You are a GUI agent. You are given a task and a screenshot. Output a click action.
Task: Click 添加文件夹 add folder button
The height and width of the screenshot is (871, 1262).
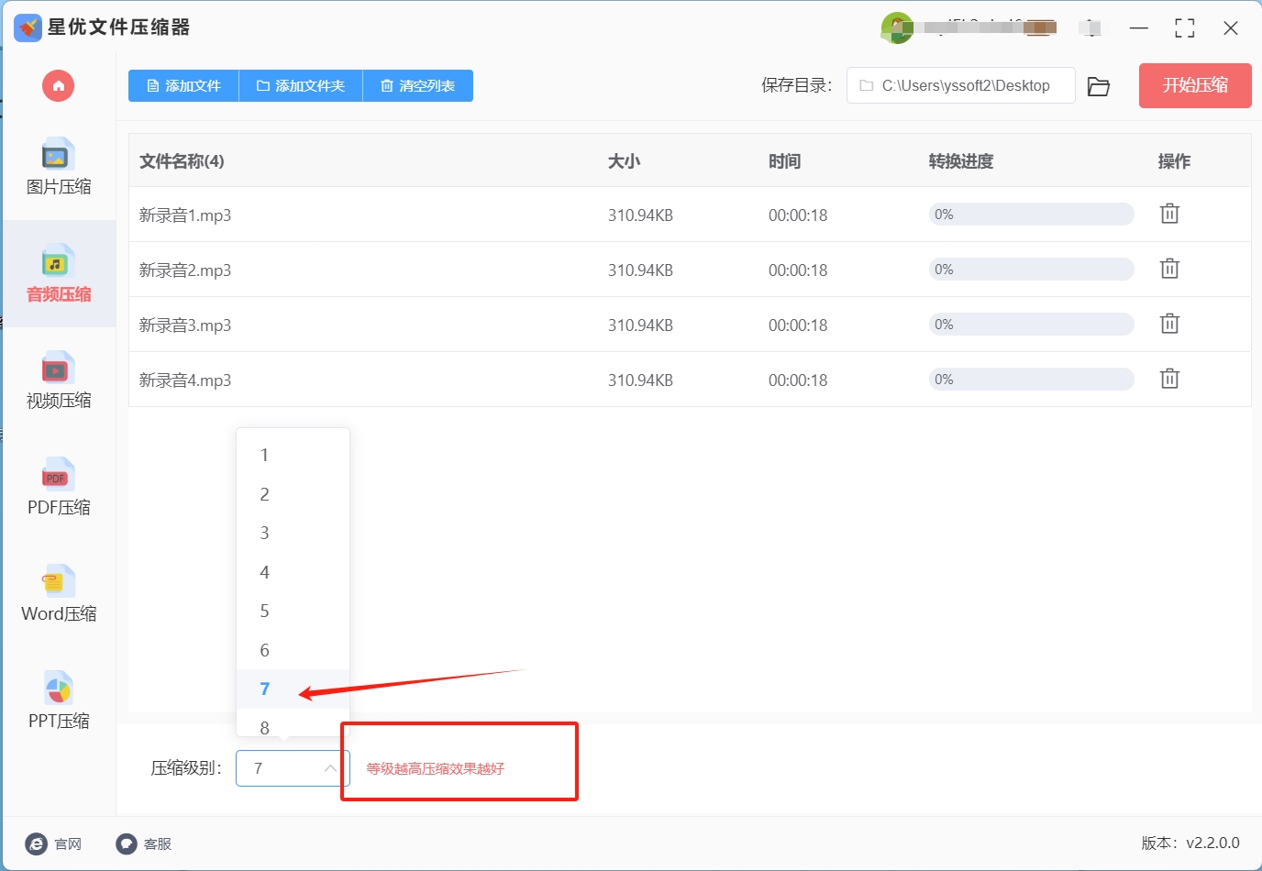click(x=301, y=85)
